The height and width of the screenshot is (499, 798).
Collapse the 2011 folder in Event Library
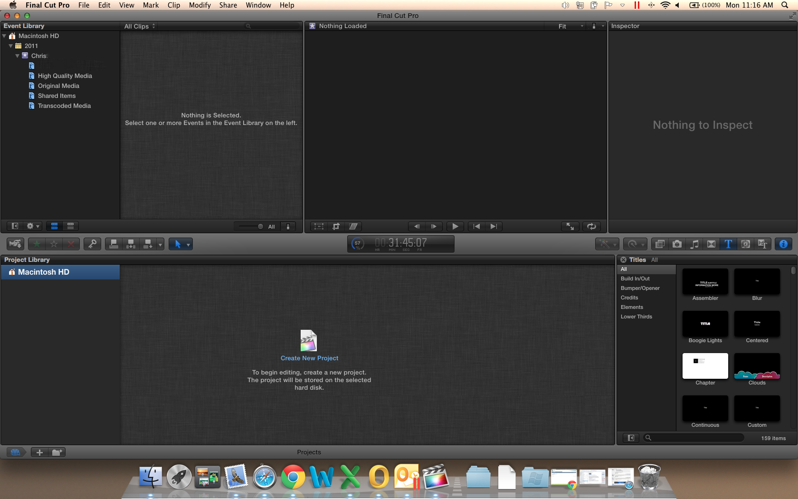point(11,46)
